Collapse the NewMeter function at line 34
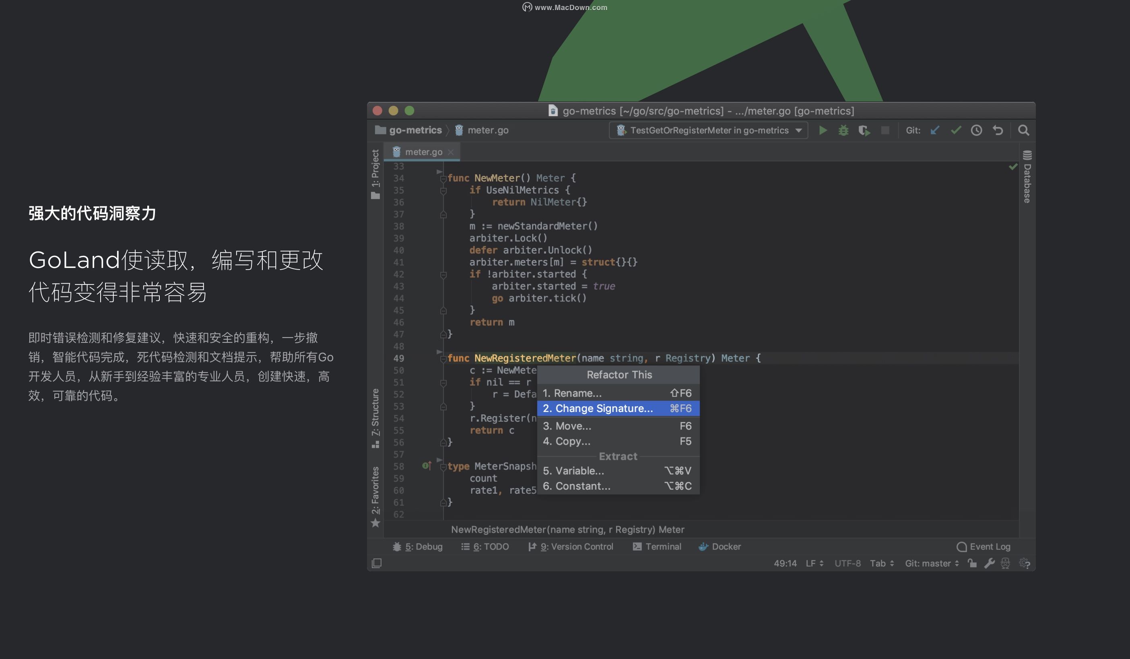Image resolution: width=1130 pixels, height=659 pixels. point(443,179)
